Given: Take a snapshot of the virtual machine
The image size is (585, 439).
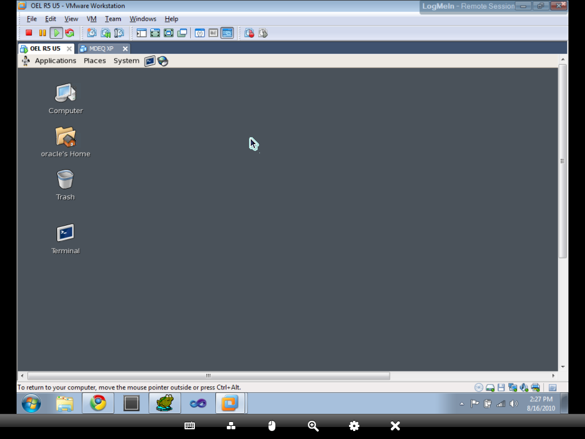Looking at the screenshot, I should point(92,33).
